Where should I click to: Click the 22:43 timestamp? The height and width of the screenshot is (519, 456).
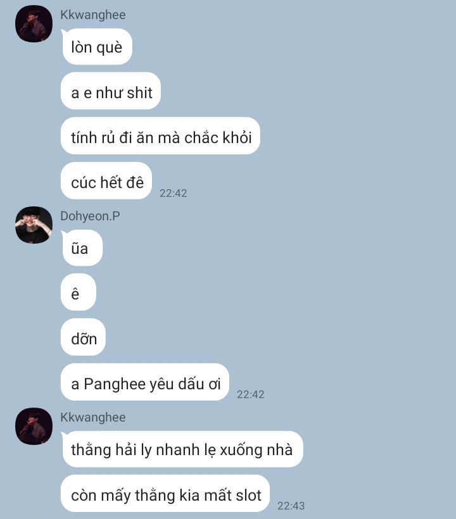291,506
